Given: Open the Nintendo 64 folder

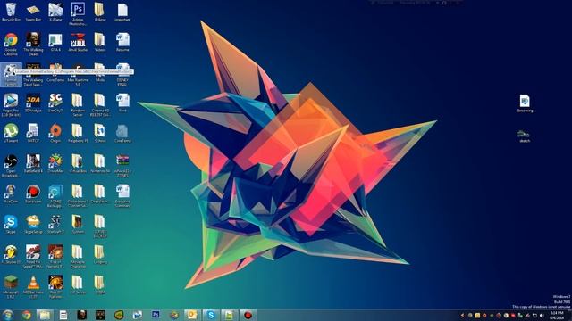Looking at the screenshot, I should (99, 163).
